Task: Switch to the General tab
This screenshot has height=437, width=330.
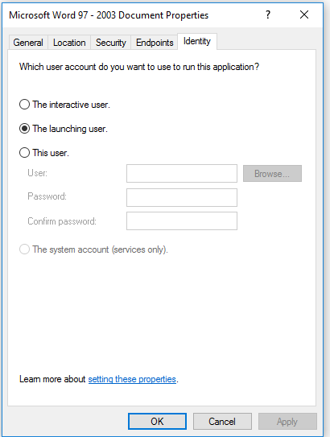Action: pos(28,43)
